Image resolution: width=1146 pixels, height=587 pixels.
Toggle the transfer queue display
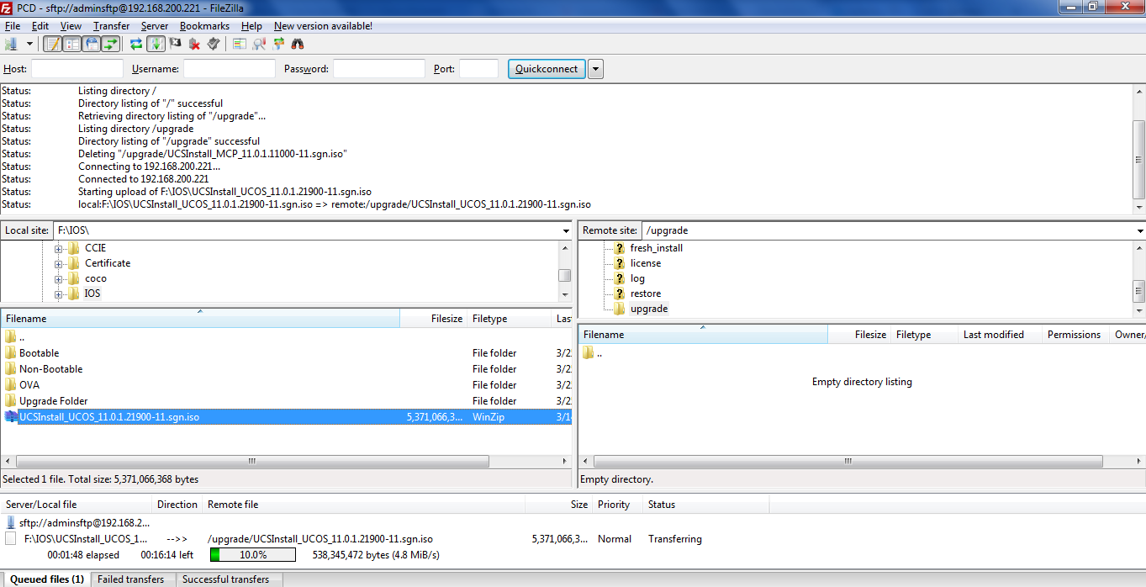point(109,44)
